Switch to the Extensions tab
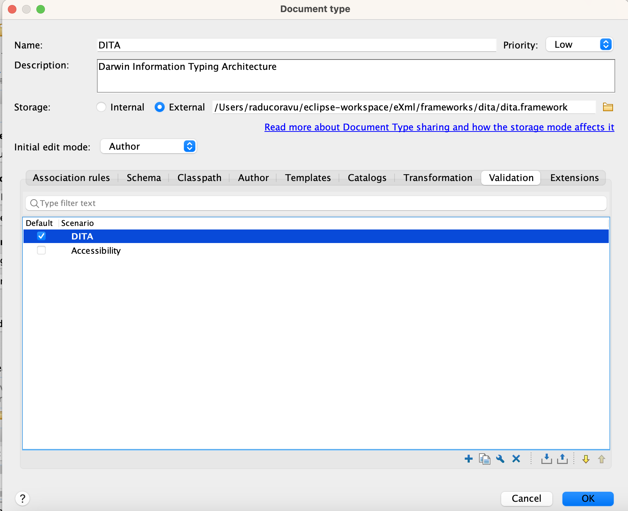 click(x=574, y=177)
